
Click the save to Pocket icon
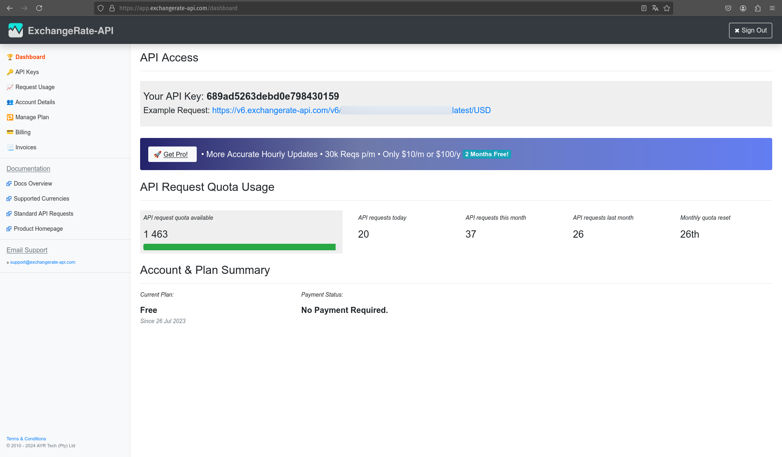(x=728, y=8)
